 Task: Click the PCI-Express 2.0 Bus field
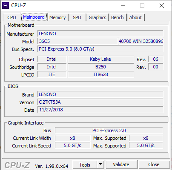pos(109,130)
